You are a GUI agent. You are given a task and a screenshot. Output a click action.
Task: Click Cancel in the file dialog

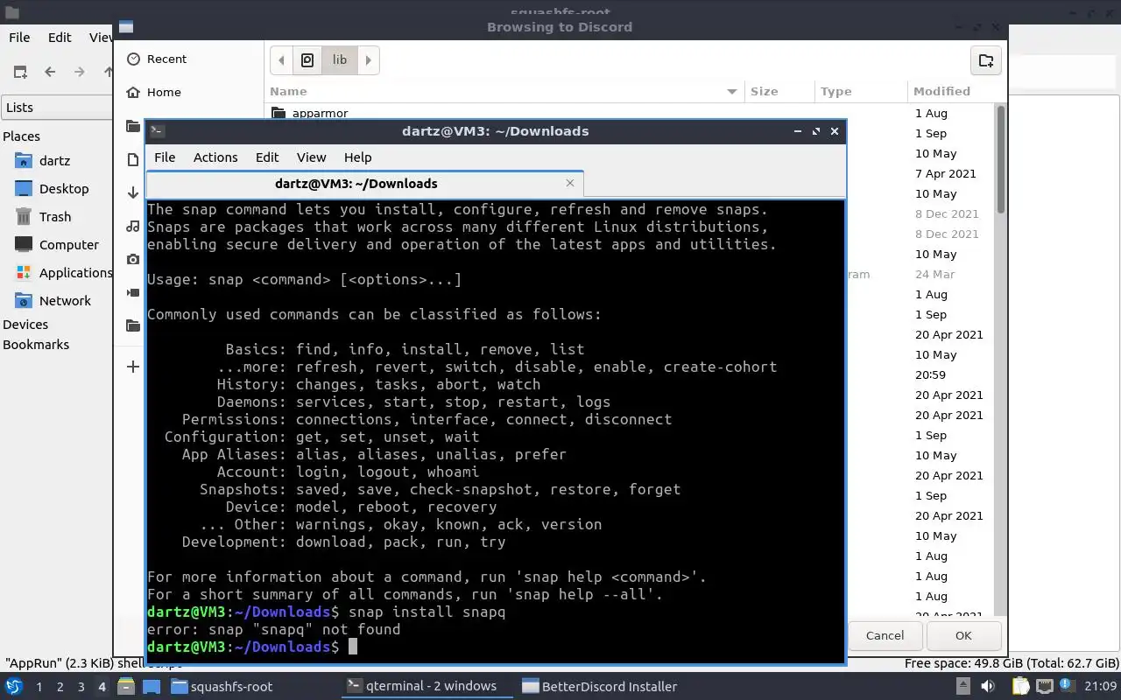885,636
